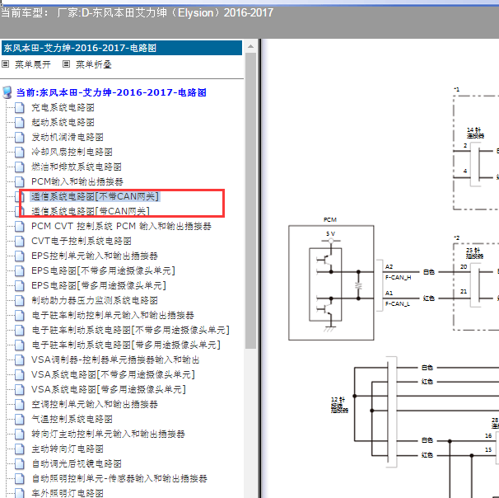Click the icon beside PCM CVT 控制系统 entry
Screen dimensions: 499x498
point(20,226)
